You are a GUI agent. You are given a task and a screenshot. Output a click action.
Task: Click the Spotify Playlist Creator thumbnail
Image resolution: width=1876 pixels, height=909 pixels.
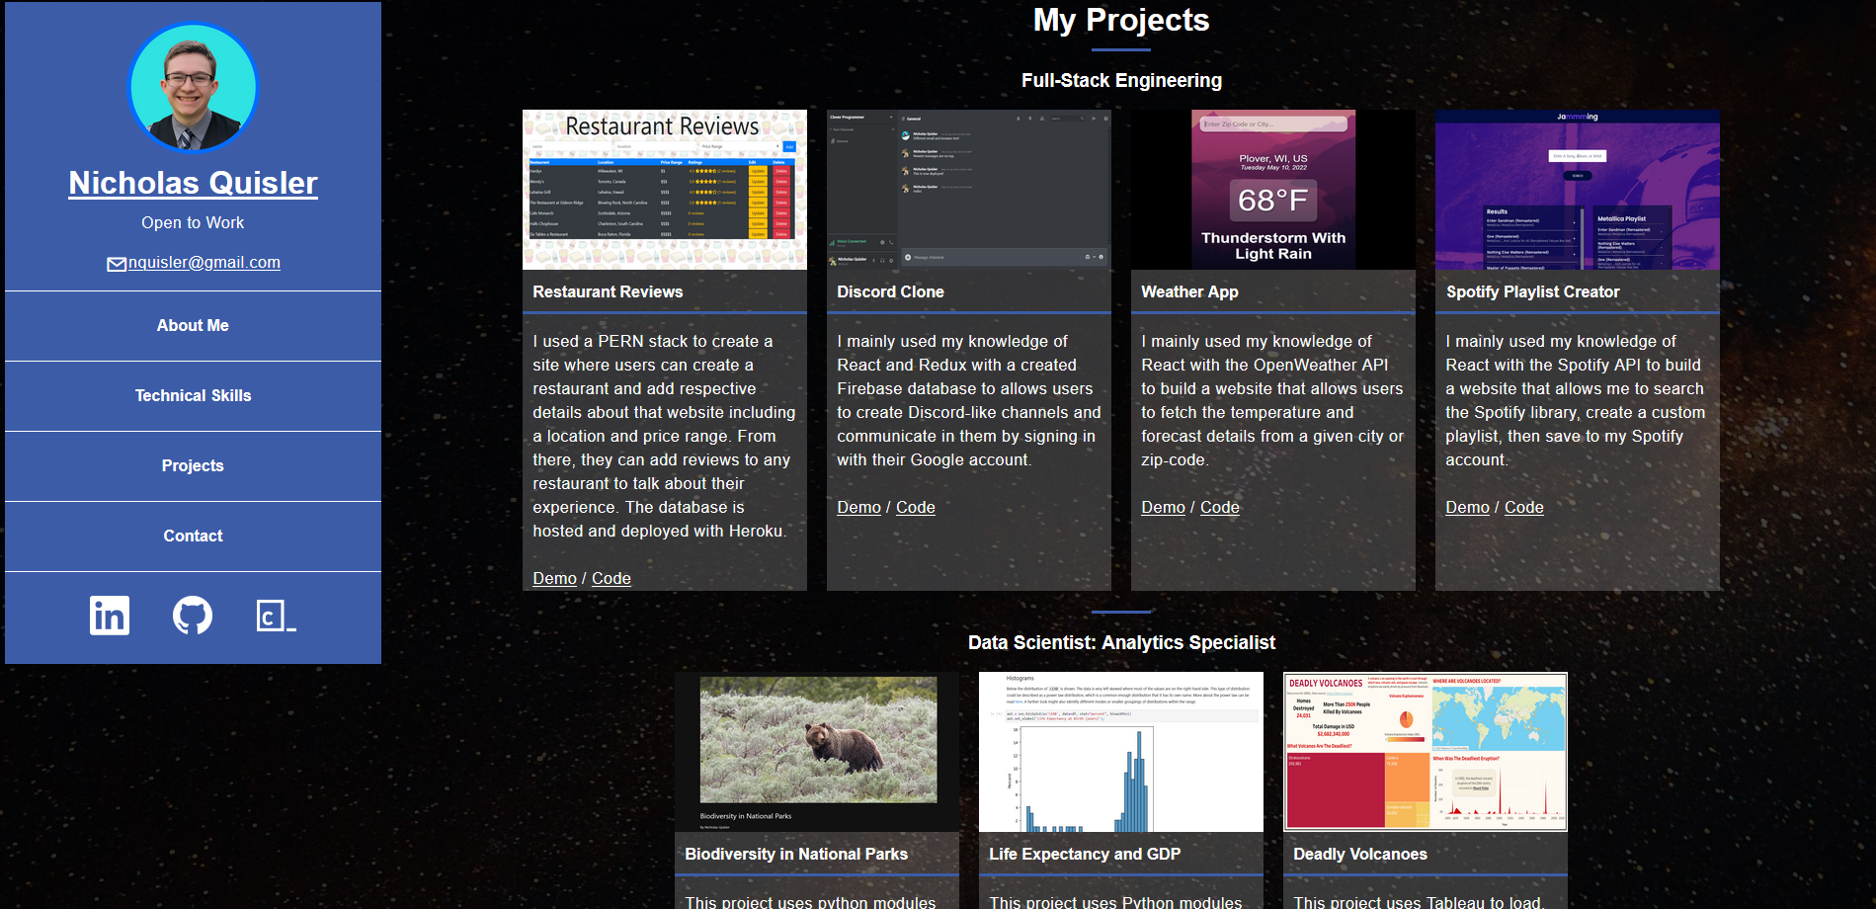click(x=1577, y=190)
